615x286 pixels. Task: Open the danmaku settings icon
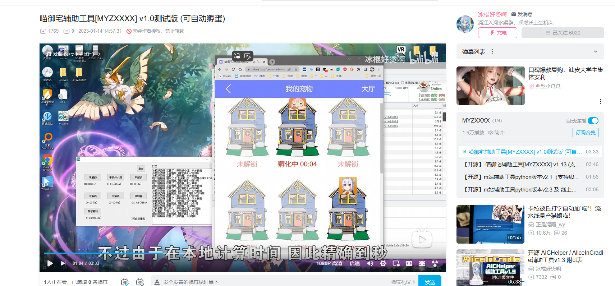click(140, 282)
